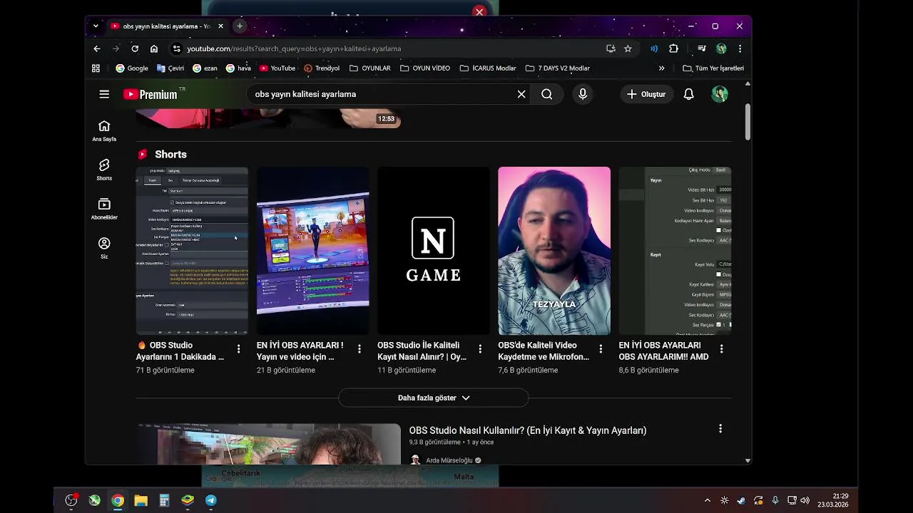
Task: Open Chrome three-dot menu
Action: 740,48
